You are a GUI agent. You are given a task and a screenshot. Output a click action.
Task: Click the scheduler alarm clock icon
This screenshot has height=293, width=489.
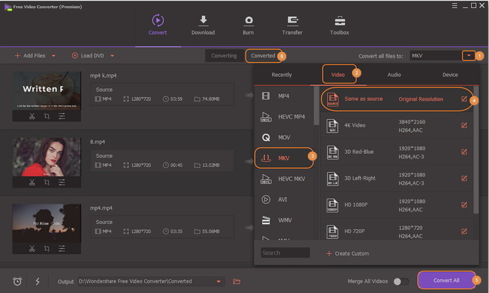click(x=17, y=281)
